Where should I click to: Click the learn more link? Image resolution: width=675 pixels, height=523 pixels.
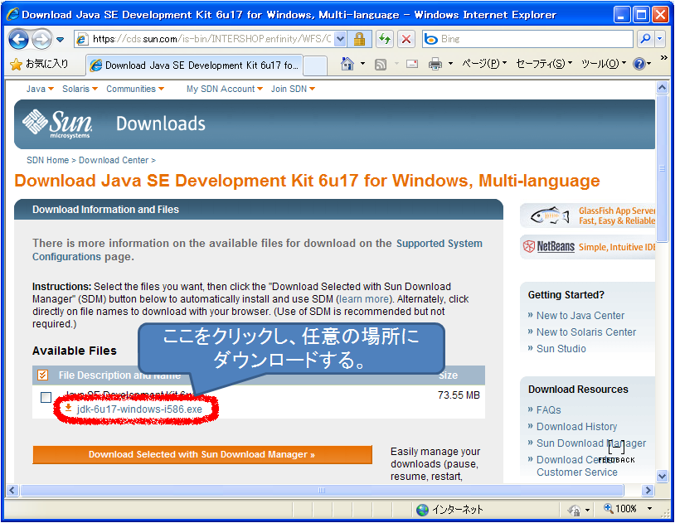pos(364,299)
